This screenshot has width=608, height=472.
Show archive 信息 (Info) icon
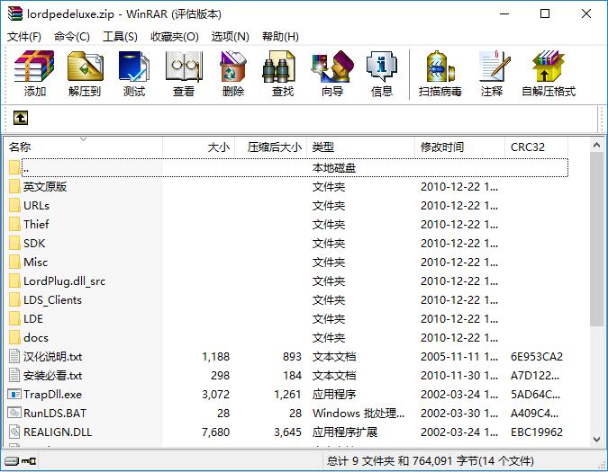click(x=382, y=74)
